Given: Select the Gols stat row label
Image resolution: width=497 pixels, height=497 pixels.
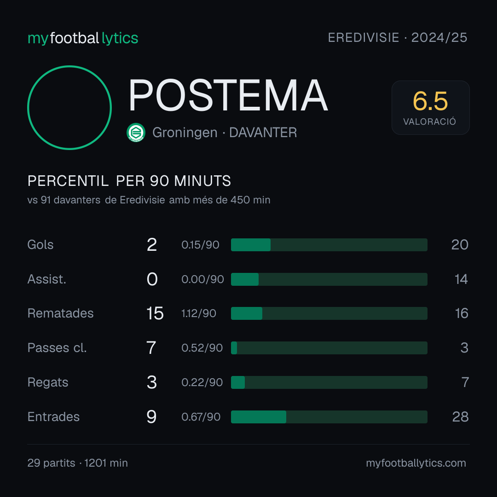Looking at the screenshot, I should coord(40,245).
